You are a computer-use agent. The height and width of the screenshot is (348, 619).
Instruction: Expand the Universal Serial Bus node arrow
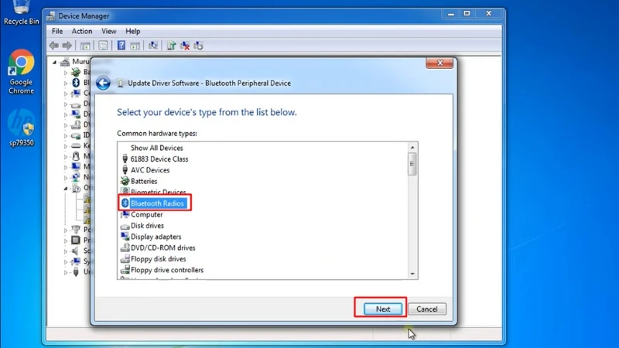point(66,272)
